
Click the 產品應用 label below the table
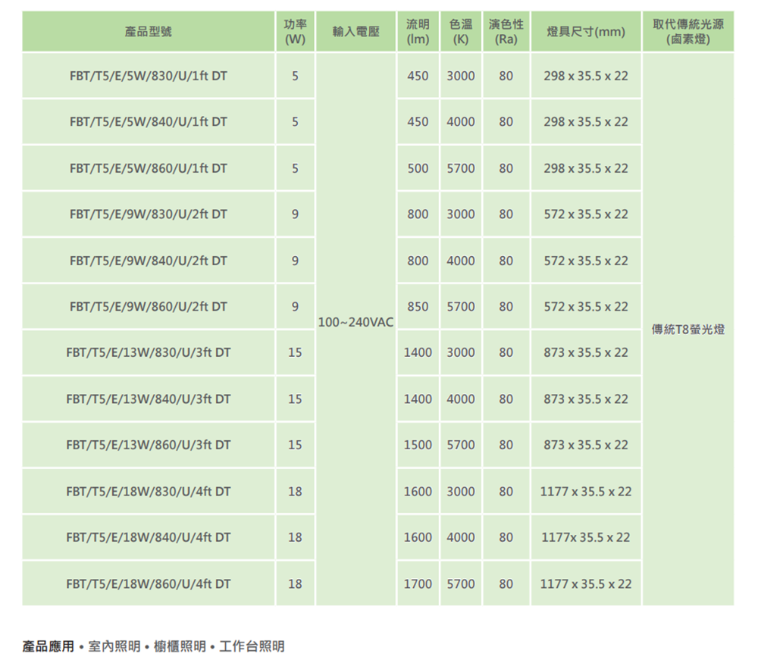(x=49, y=646)
